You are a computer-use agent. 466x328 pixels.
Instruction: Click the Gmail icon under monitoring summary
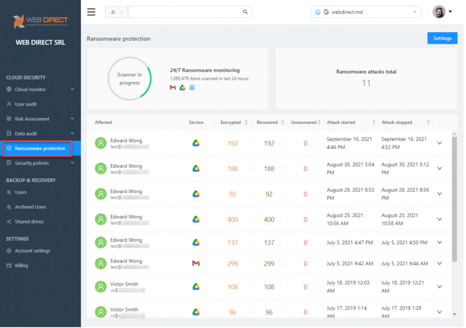point(173,87)
